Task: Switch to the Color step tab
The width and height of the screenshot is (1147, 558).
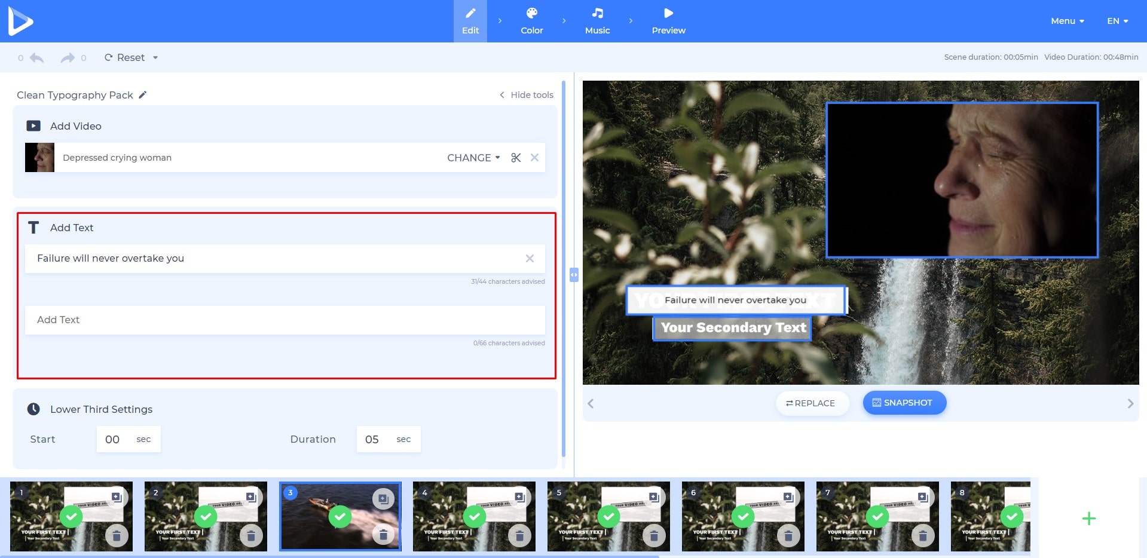Action: pos(531,21)
